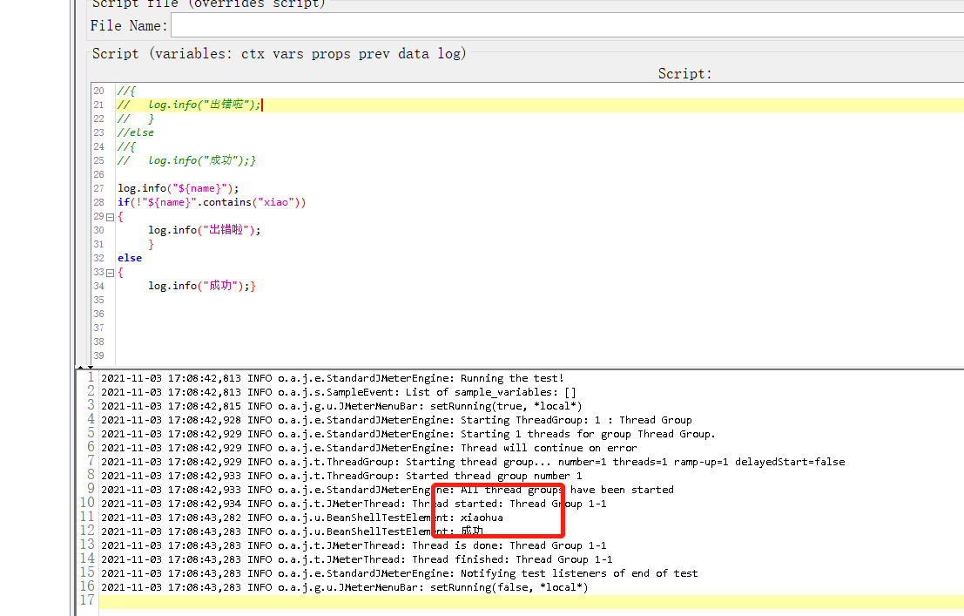The width and height of the screenshot is (964, 616).
Task: Click the 'Thread finished: Thread Group 1-1' log line
Action: [x=348, y=559]
